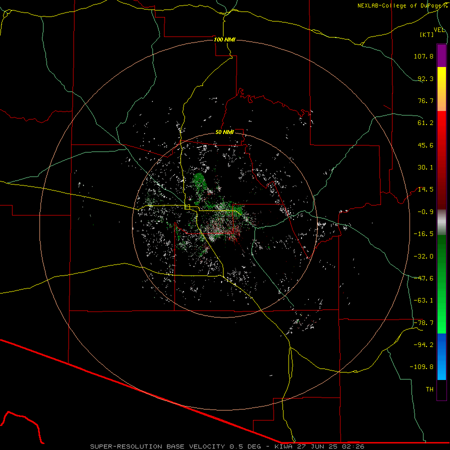Click the Super-Resolution Base Velocity caption

227,446
